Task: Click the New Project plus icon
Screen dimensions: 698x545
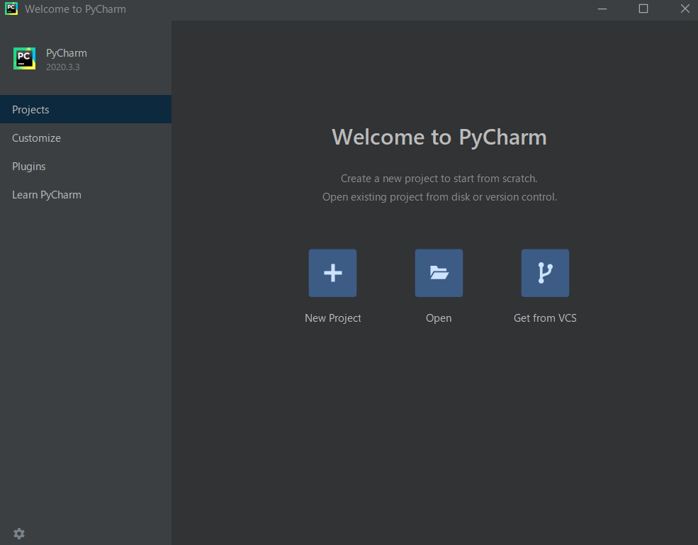Action: pos(332,273)
